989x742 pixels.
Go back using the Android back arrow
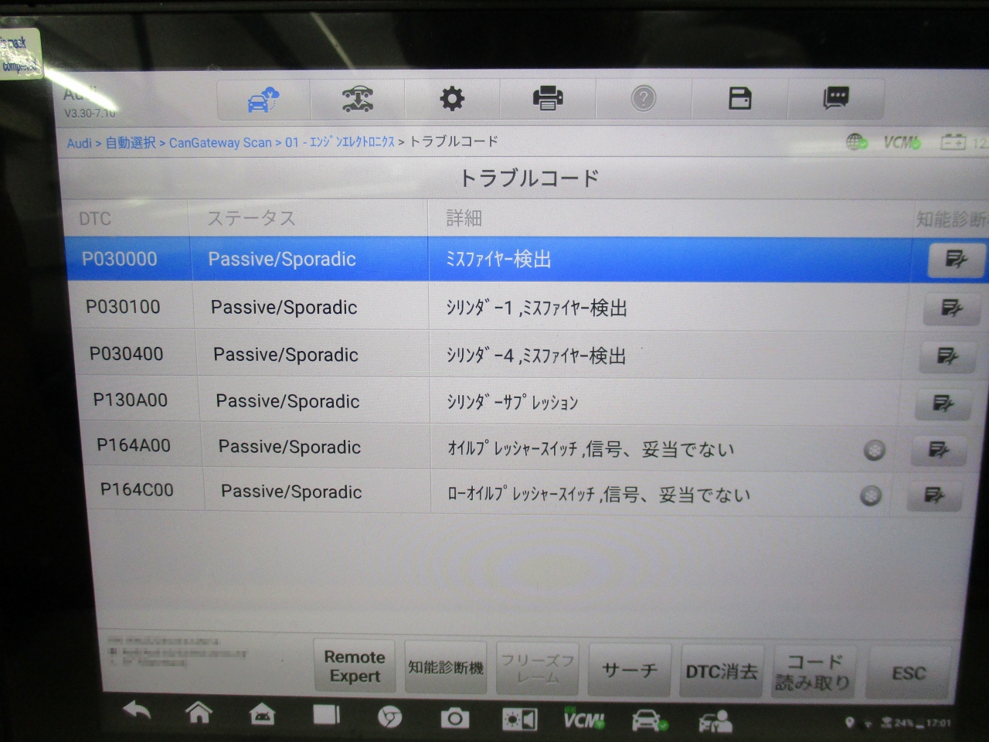click(137, 711)
